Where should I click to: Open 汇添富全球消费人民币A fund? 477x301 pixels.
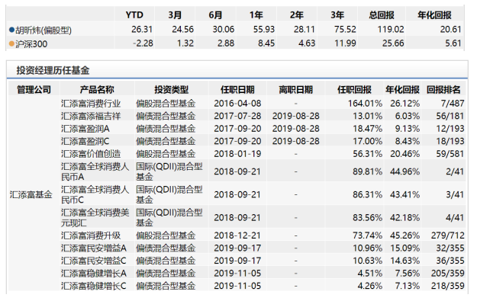[x=95, y=171]
